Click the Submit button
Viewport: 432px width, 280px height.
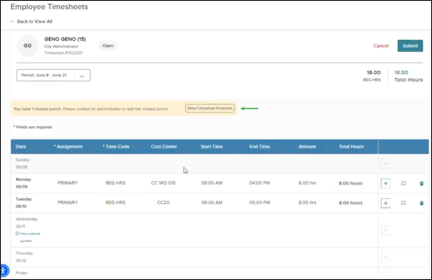point(410,46)
